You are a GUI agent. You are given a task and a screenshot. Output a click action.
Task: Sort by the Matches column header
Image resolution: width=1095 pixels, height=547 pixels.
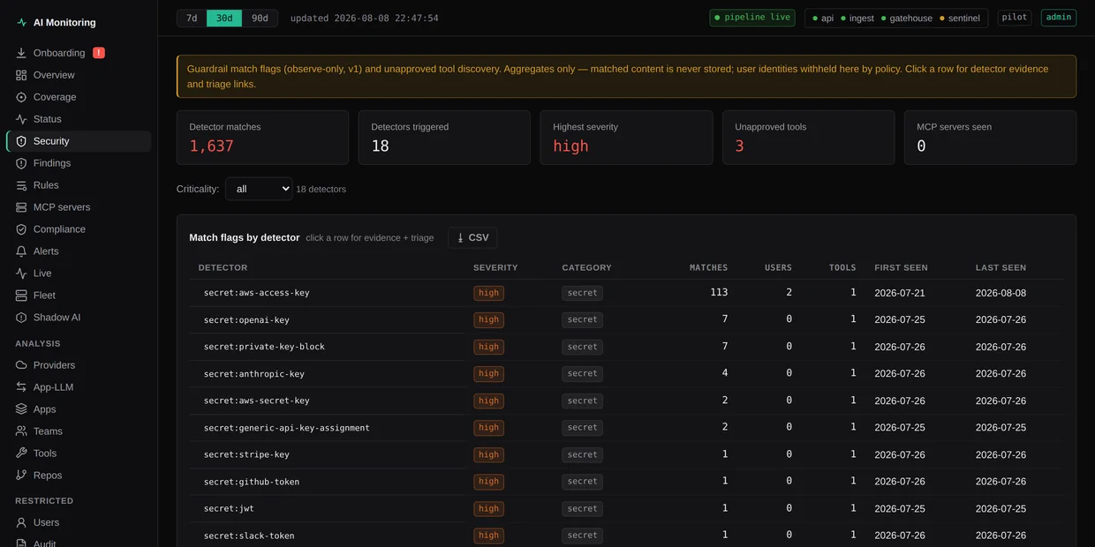[708, 267]
